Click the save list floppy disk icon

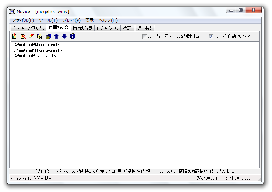tap(40, 36)
